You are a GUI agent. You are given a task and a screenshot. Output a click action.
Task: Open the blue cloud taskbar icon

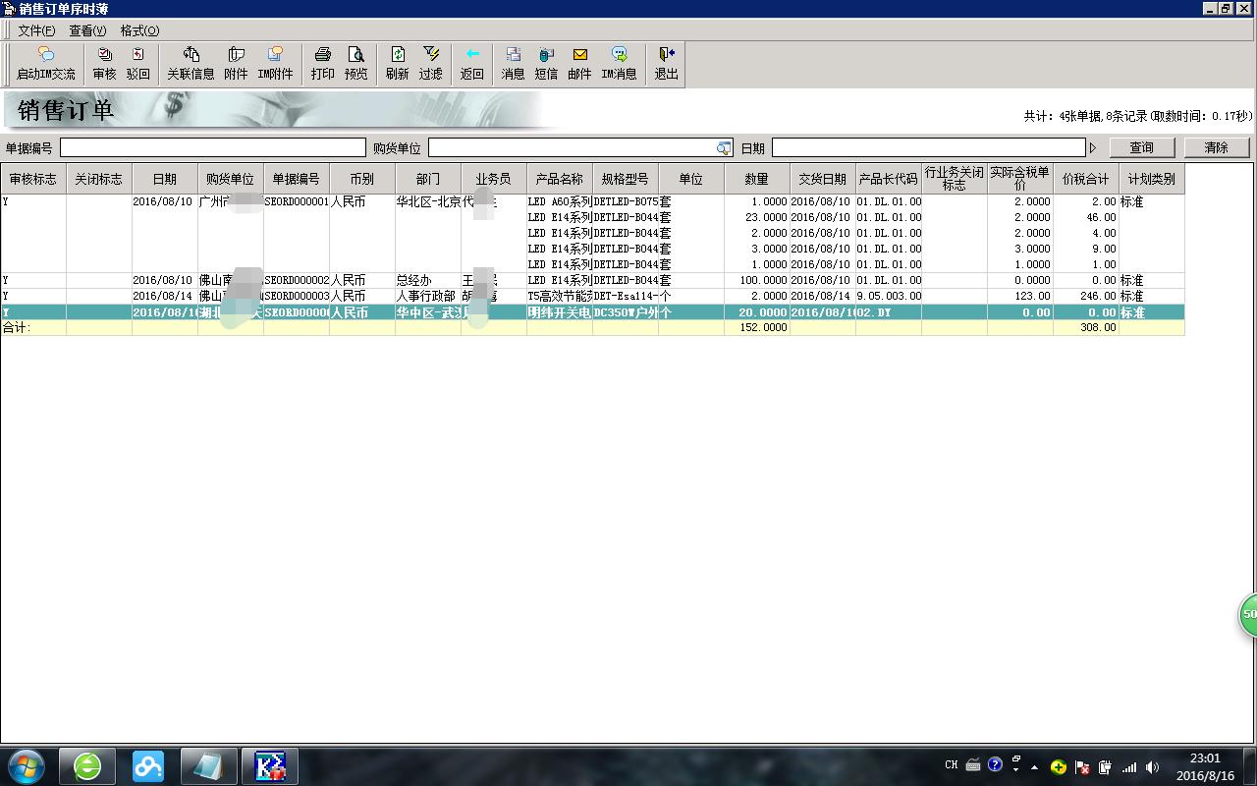click(x=148, y=765)
